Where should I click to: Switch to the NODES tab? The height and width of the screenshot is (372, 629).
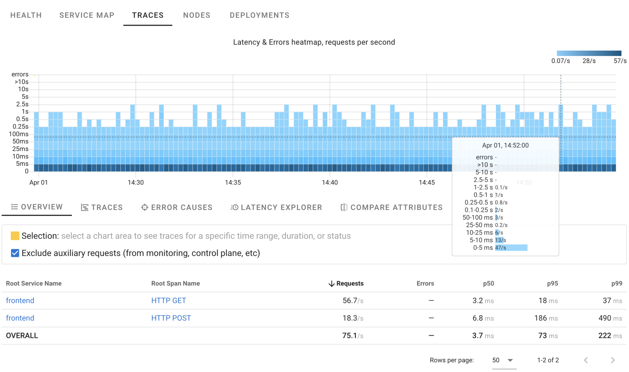click(197, 15)
